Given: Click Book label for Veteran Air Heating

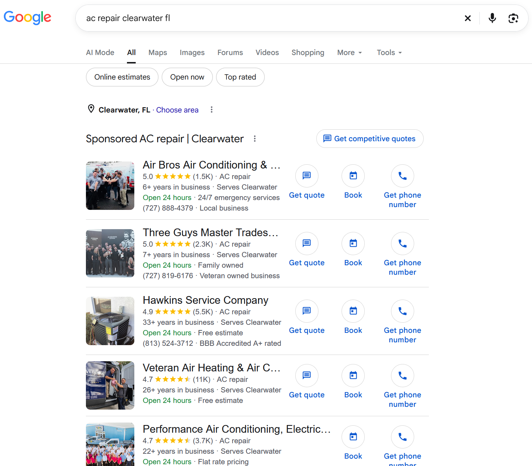Looking at the screenshot, I should tap(353, 395).
